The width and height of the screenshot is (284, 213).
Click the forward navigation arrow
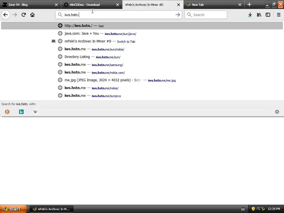point(15,15)
